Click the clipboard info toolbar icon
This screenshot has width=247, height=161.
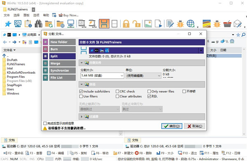[x=28, y=24]
